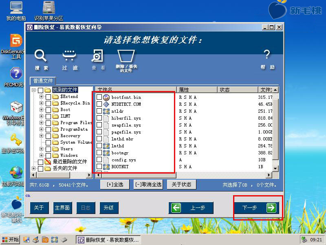Expand the Recovery folder node

pyautogui.click(x=42, y=136)
